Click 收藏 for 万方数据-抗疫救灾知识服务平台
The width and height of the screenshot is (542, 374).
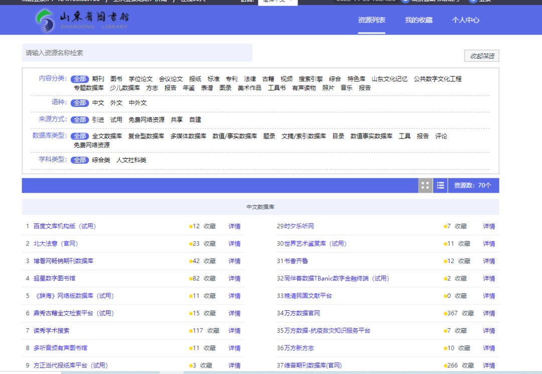[461, 331]
